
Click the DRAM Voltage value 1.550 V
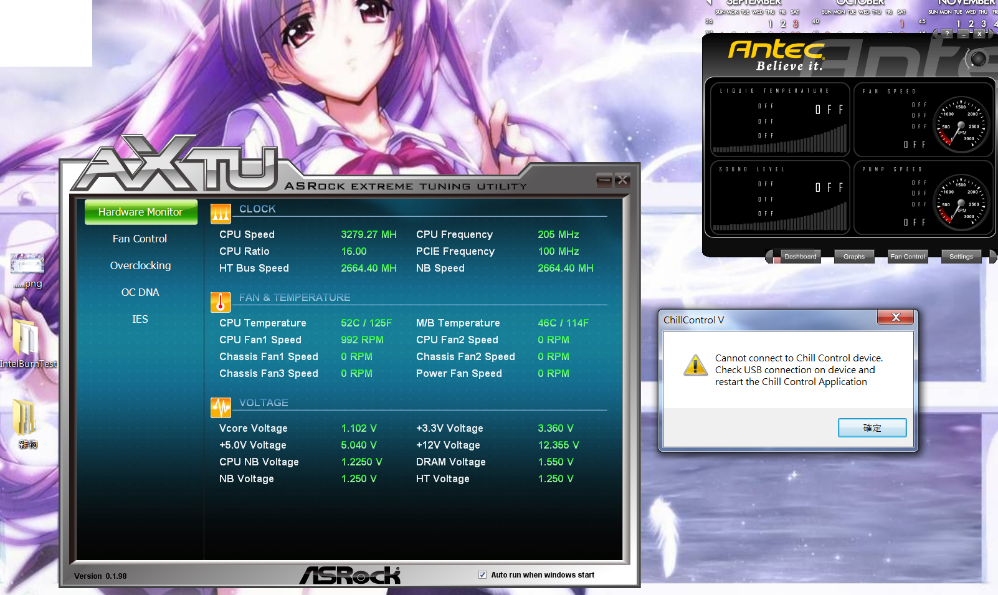(x=556, y=462)
